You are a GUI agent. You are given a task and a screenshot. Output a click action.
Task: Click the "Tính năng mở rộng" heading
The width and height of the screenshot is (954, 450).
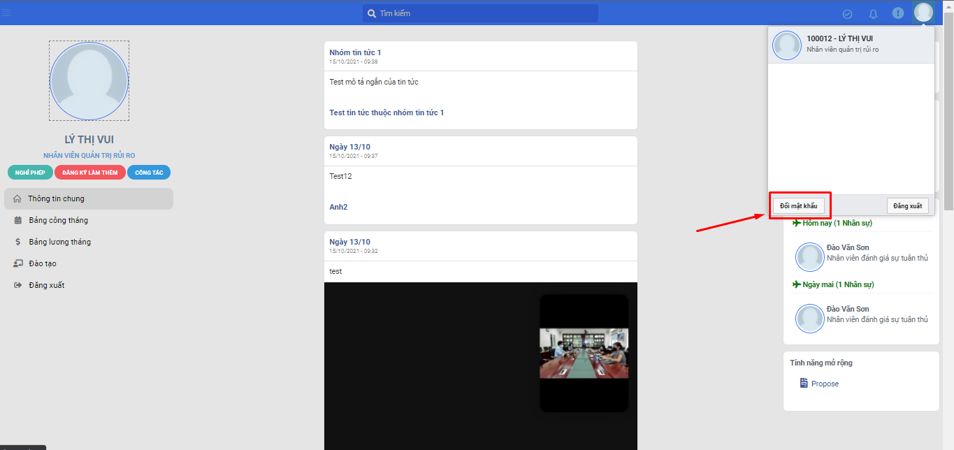[x=821, y=363]
